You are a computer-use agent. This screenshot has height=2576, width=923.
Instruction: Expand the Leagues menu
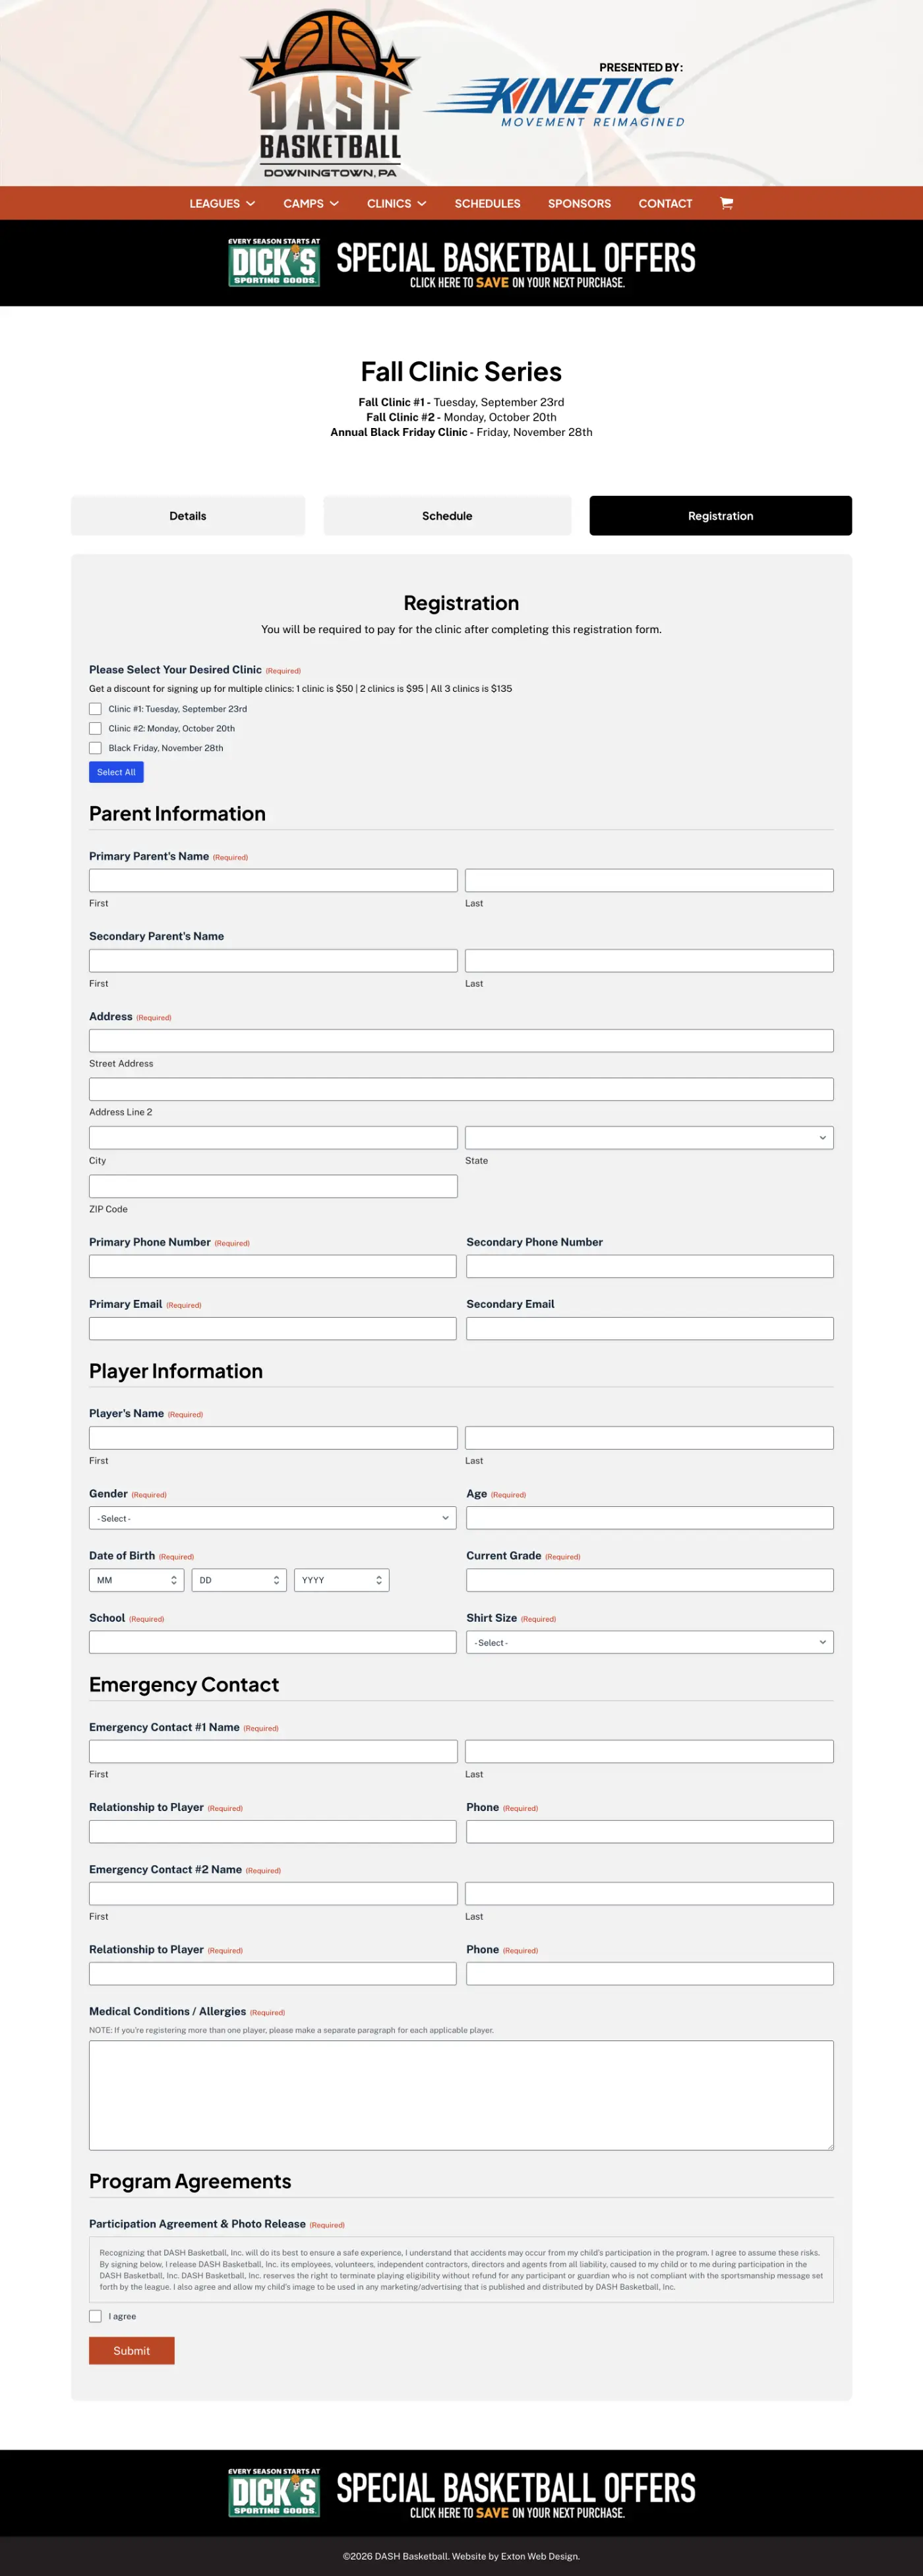pos(222,203)
